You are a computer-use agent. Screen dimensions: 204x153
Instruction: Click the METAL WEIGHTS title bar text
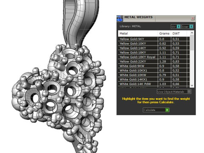[x=139, y=17]
